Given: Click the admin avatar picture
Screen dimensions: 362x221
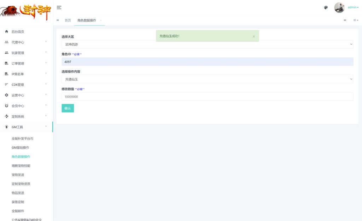Looking at the screenshot, I should tap(339, 7).
